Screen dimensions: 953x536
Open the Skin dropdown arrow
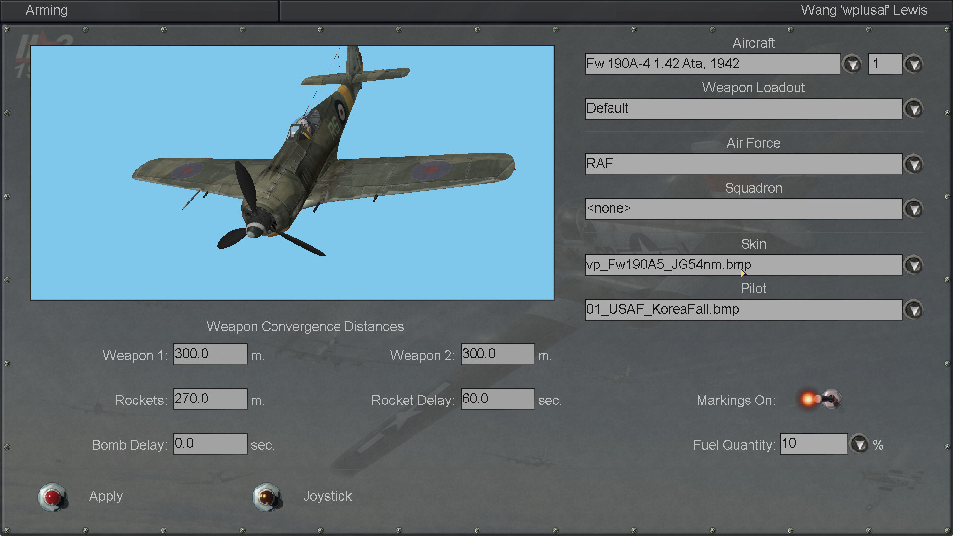(914, 265)
